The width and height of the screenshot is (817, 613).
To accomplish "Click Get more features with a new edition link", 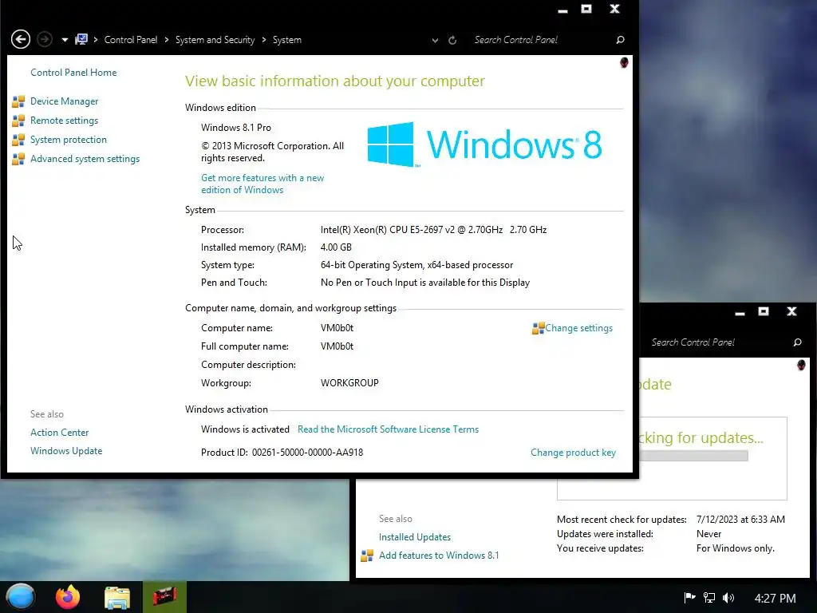I will 262,184.
